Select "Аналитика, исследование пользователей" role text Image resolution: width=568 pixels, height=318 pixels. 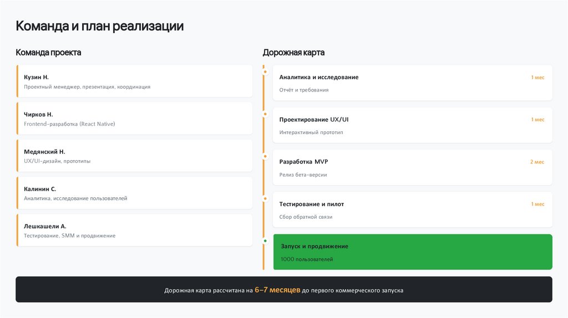click(x=75, y=199)
